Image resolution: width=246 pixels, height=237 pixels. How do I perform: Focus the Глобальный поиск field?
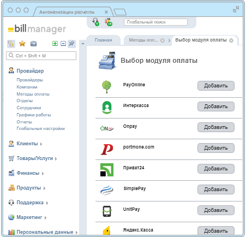tap(155, 22)
